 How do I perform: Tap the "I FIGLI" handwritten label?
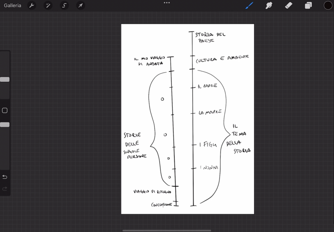point(208,145)
